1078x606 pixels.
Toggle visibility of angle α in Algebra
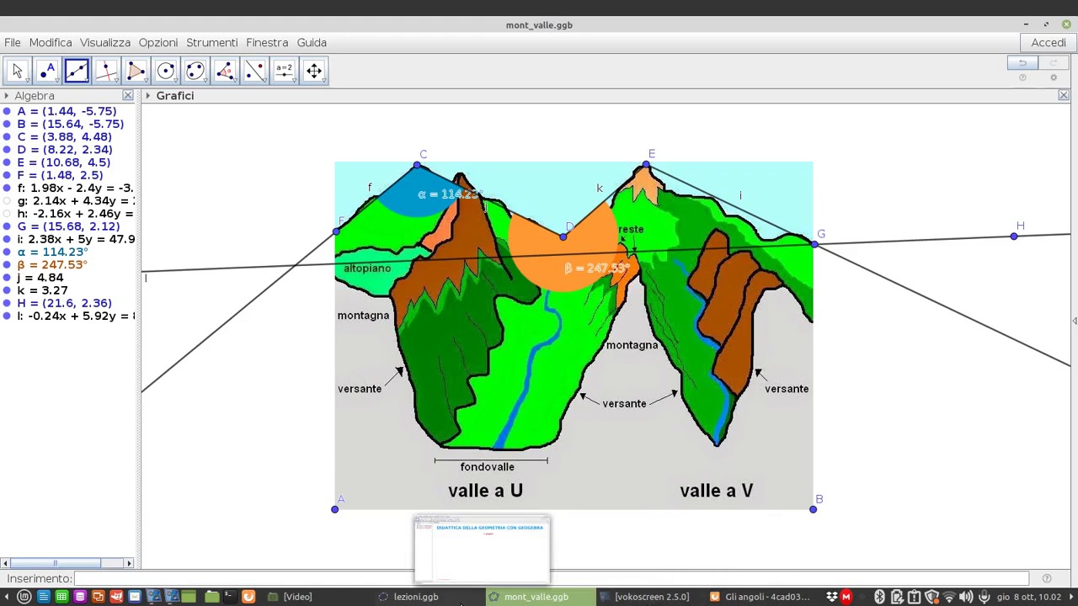7,252
